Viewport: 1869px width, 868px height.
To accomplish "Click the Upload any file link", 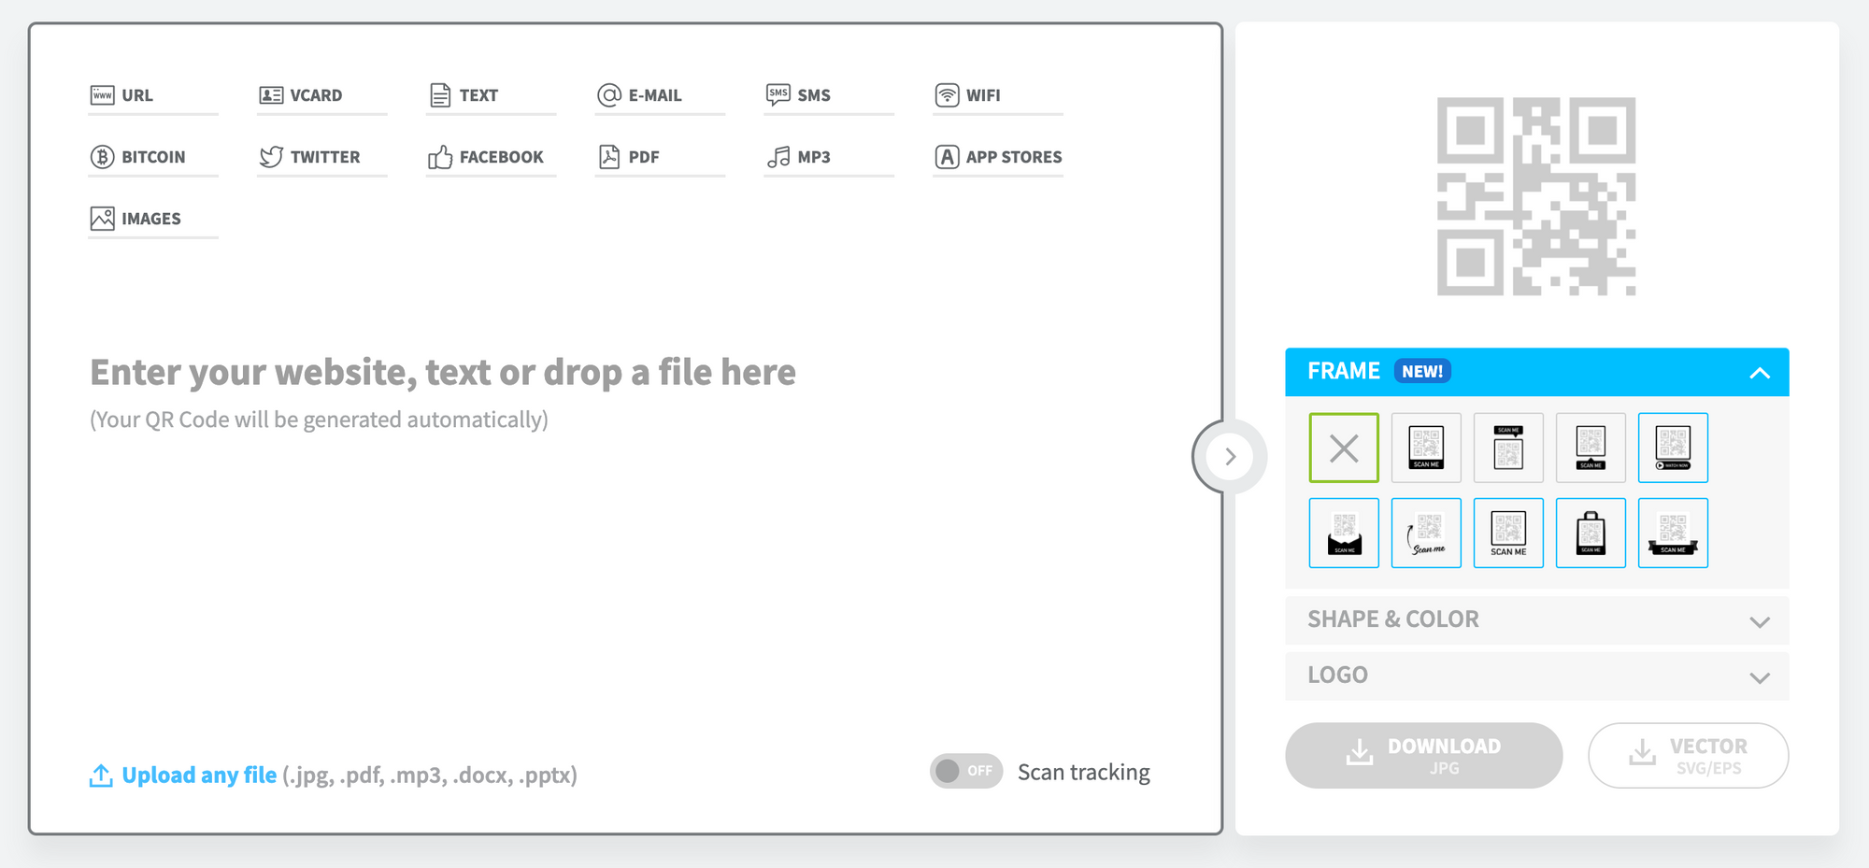I will (x=198, y=774).
